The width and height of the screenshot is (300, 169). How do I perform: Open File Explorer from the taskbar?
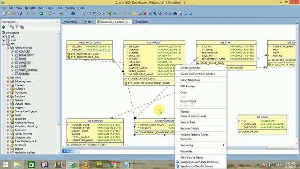tap(17, 165)
